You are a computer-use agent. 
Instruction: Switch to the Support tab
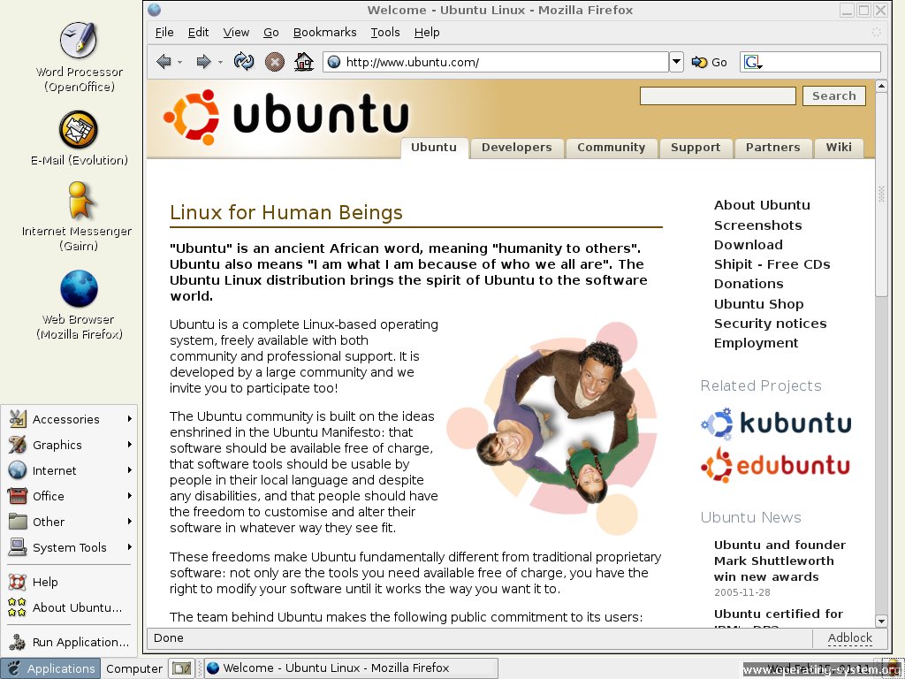pos(696,148)
